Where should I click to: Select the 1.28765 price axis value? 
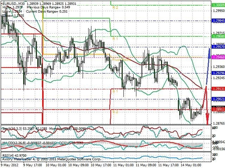coord(219,123)
